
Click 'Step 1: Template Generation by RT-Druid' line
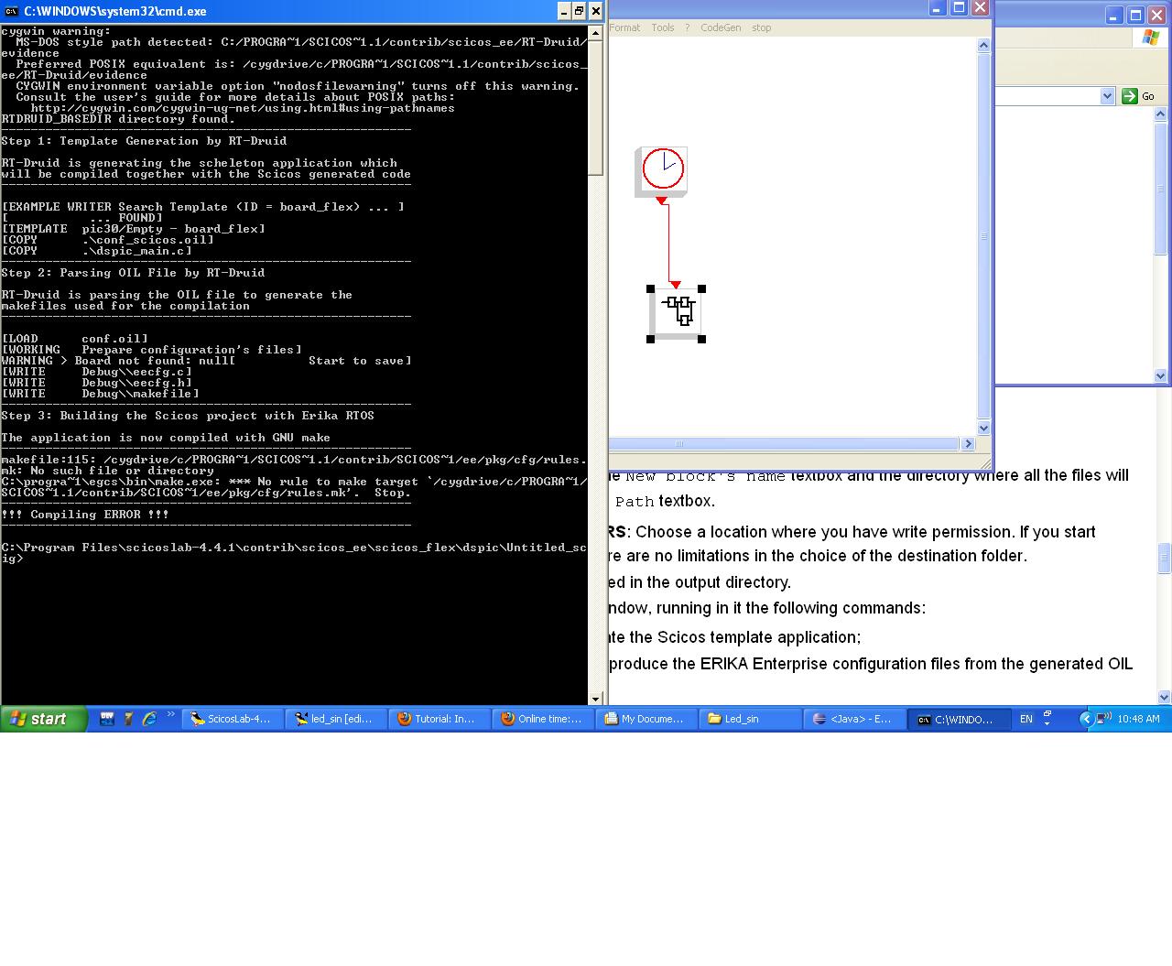pos(144,141)
